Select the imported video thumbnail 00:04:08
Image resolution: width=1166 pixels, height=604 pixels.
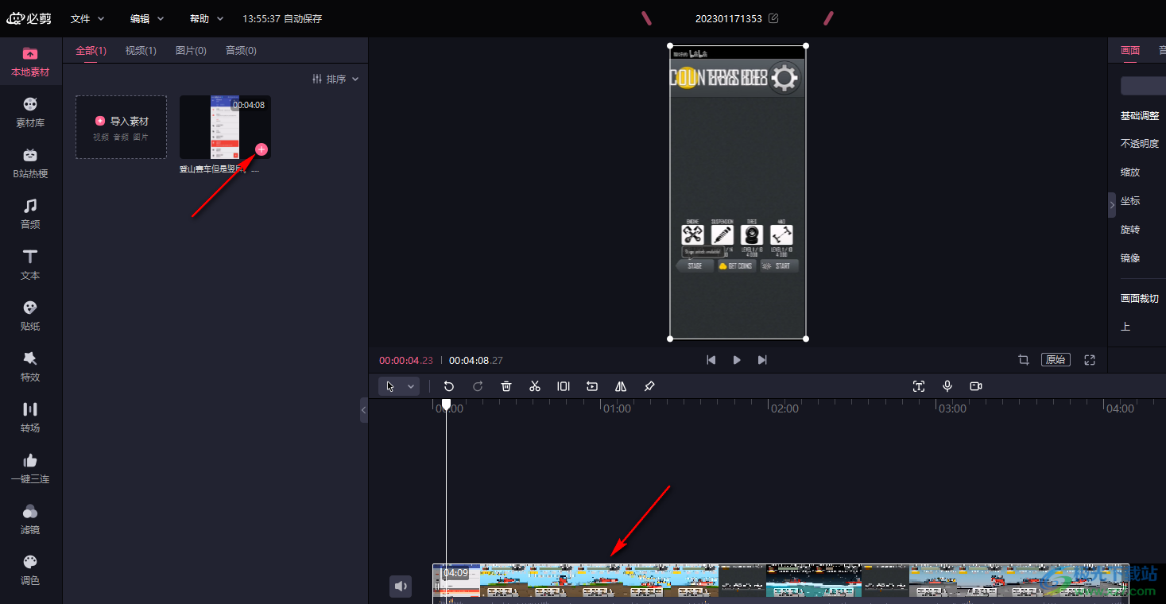click(x=225, y=127)
